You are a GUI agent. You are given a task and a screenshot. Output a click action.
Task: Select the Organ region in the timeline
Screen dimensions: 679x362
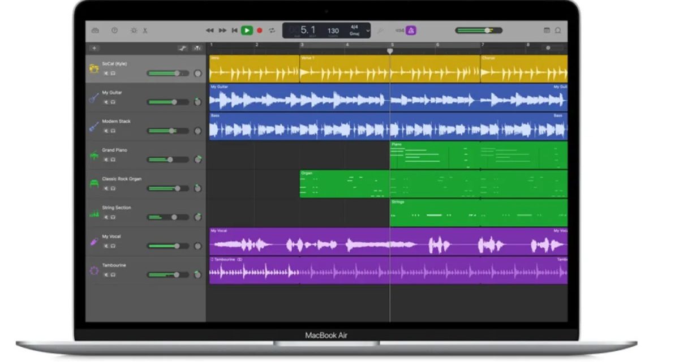tap(344, 184)
